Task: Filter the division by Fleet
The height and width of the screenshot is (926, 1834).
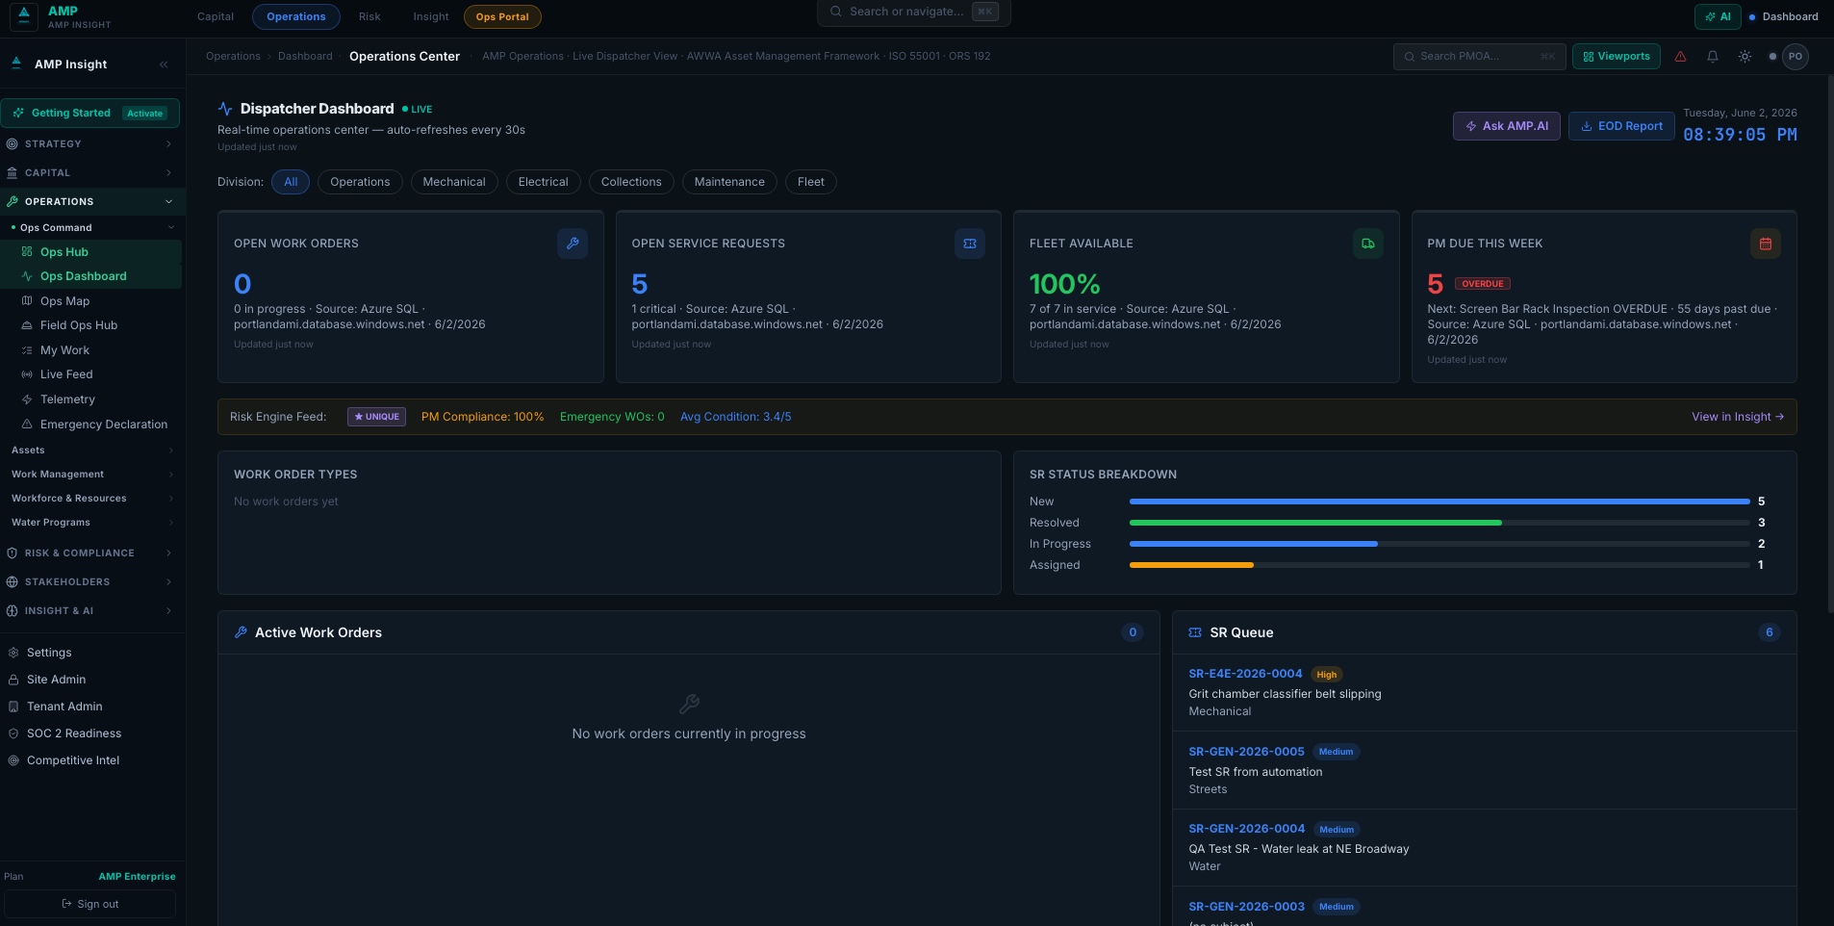Action: point(811,182)
